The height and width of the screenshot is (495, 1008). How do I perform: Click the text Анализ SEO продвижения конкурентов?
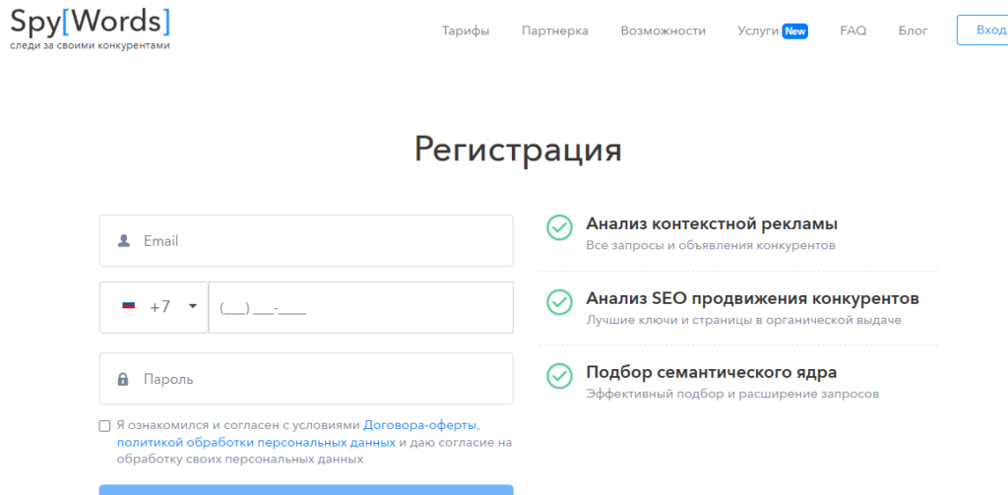(752, 298)
